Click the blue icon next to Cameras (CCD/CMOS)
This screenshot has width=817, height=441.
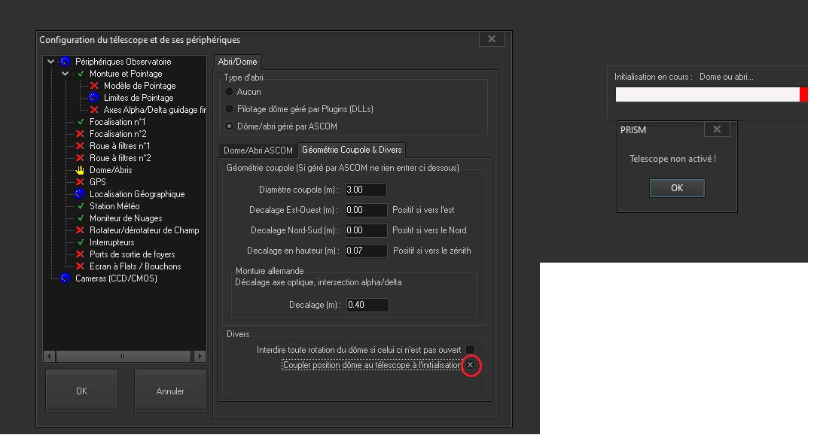tap(66, 278)
